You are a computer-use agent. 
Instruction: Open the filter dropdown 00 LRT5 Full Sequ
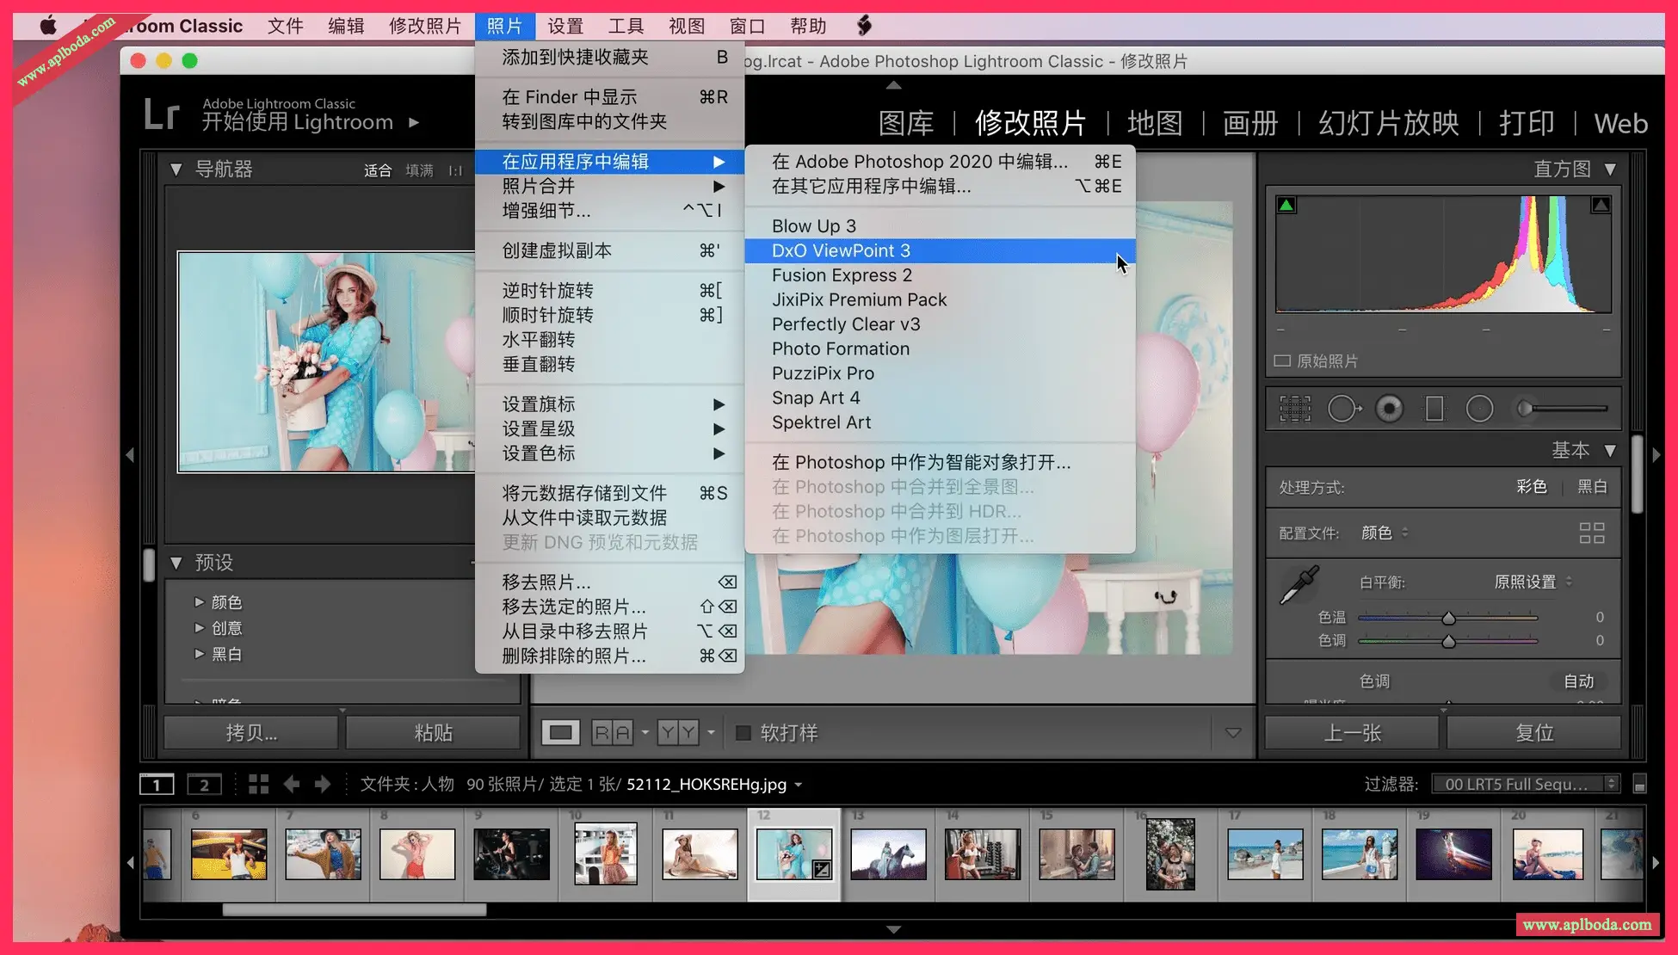(1524, 784)
